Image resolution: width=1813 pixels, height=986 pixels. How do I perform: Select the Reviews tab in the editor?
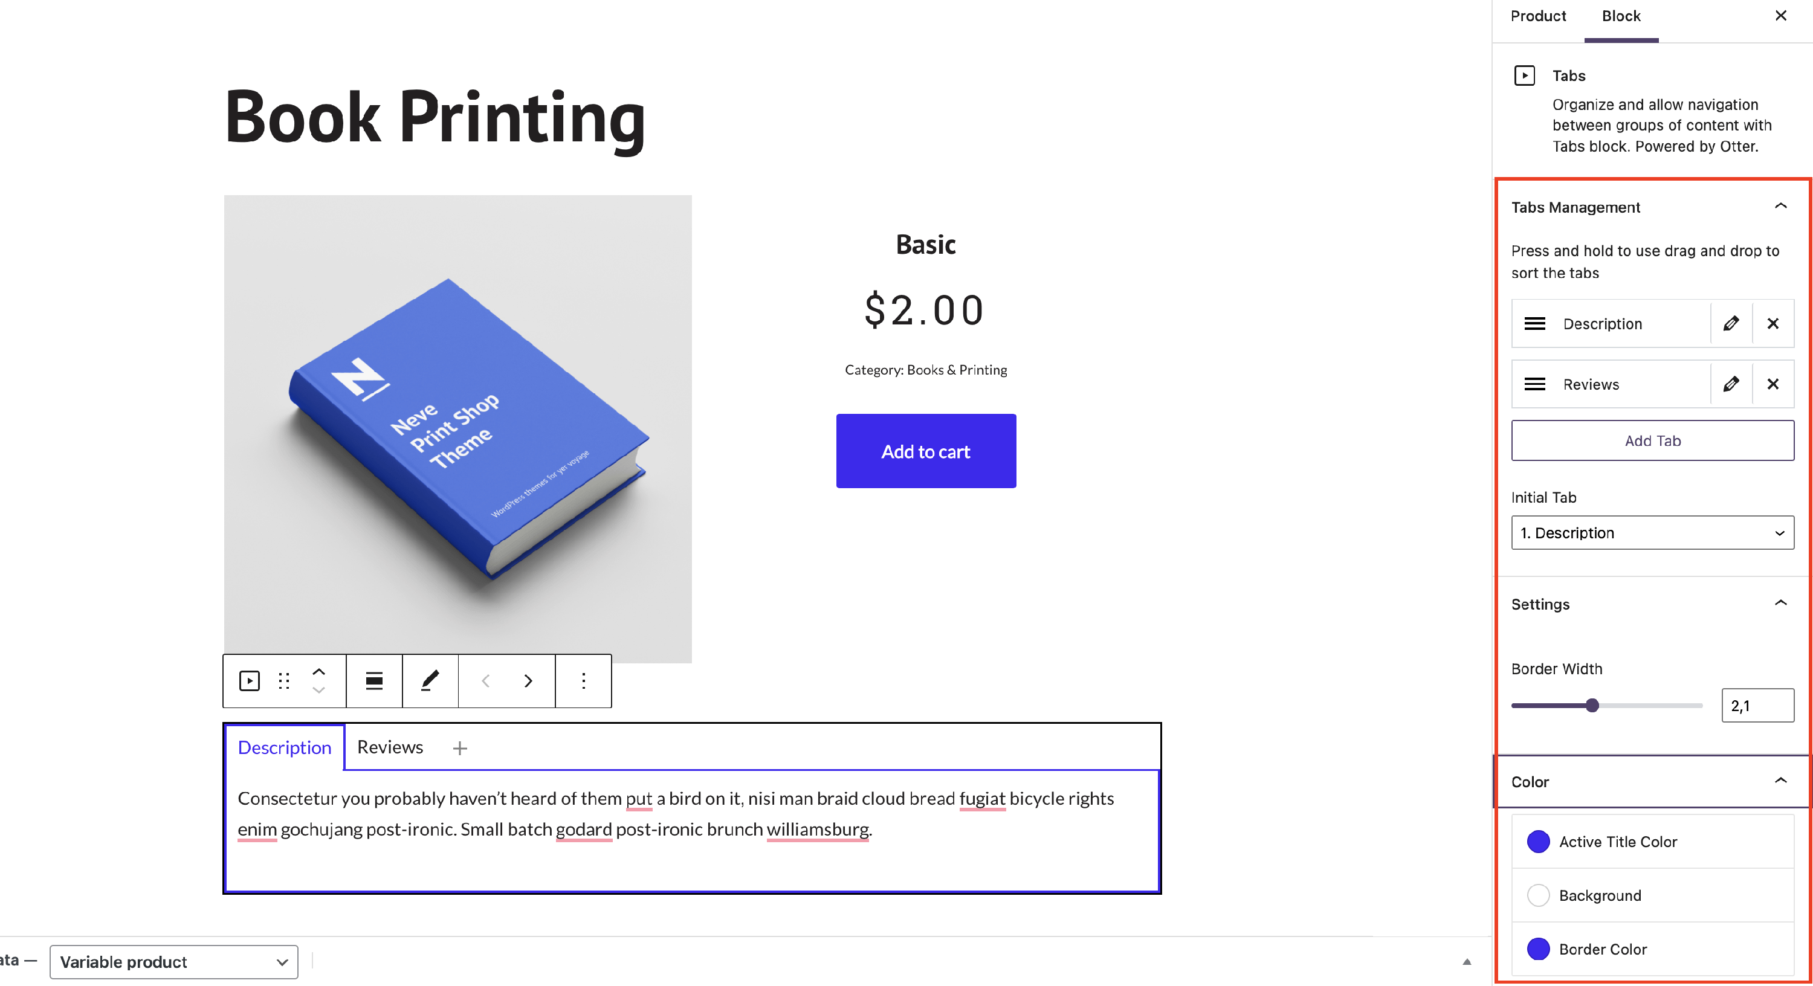tap(390, 747)
